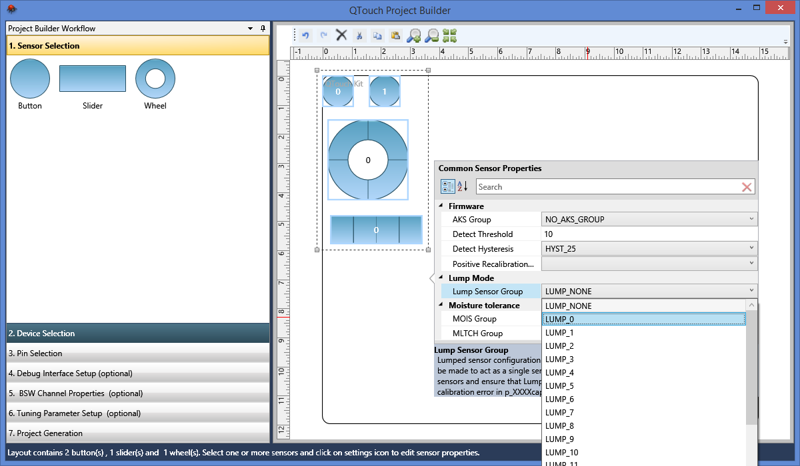Image resolution: width=800 pixels, height=466 pixels.
Task: Open the Lump Sensor Group combo box
Action: click(x=650, y=291)
